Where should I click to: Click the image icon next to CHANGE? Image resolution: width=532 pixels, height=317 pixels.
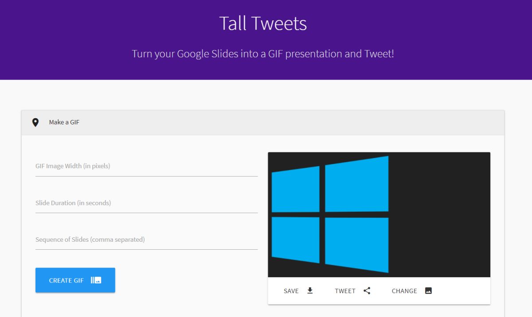[428, 291]
